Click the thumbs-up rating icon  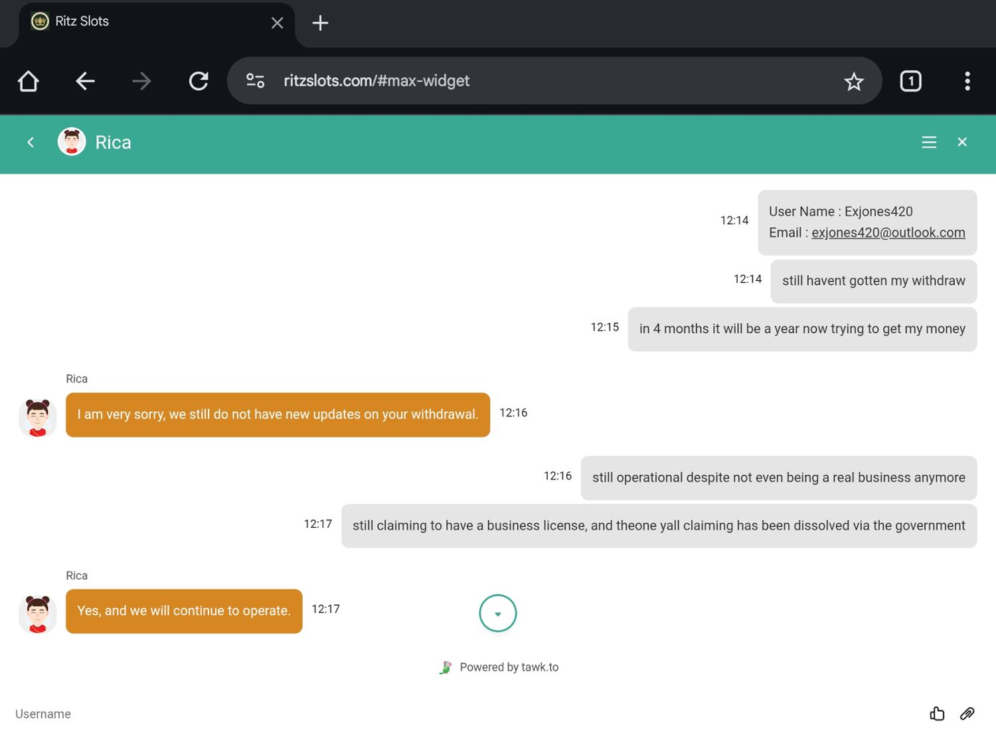pyautogui.click(x=937, y=714)
